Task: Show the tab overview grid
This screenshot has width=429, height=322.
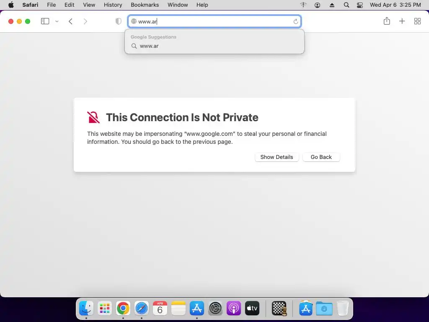Action: coord(417,21)
